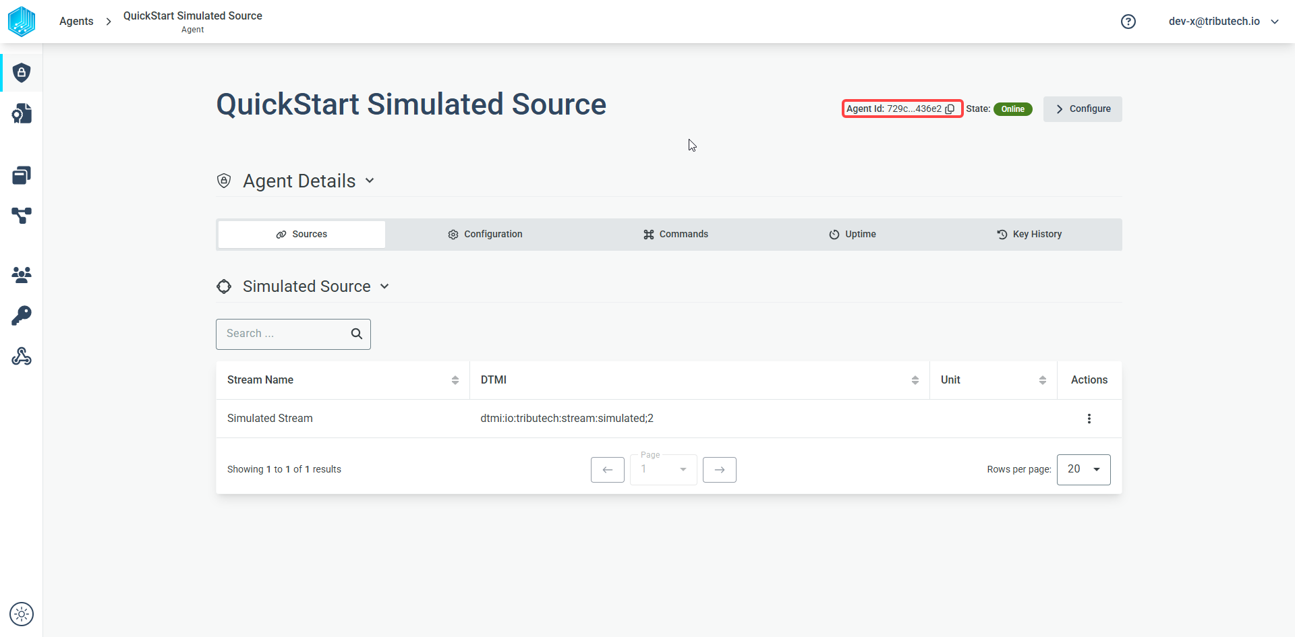The image size is (1295, 637).
Task: Click the QuickStart Simulated Source page title
Action: (411, 104)
